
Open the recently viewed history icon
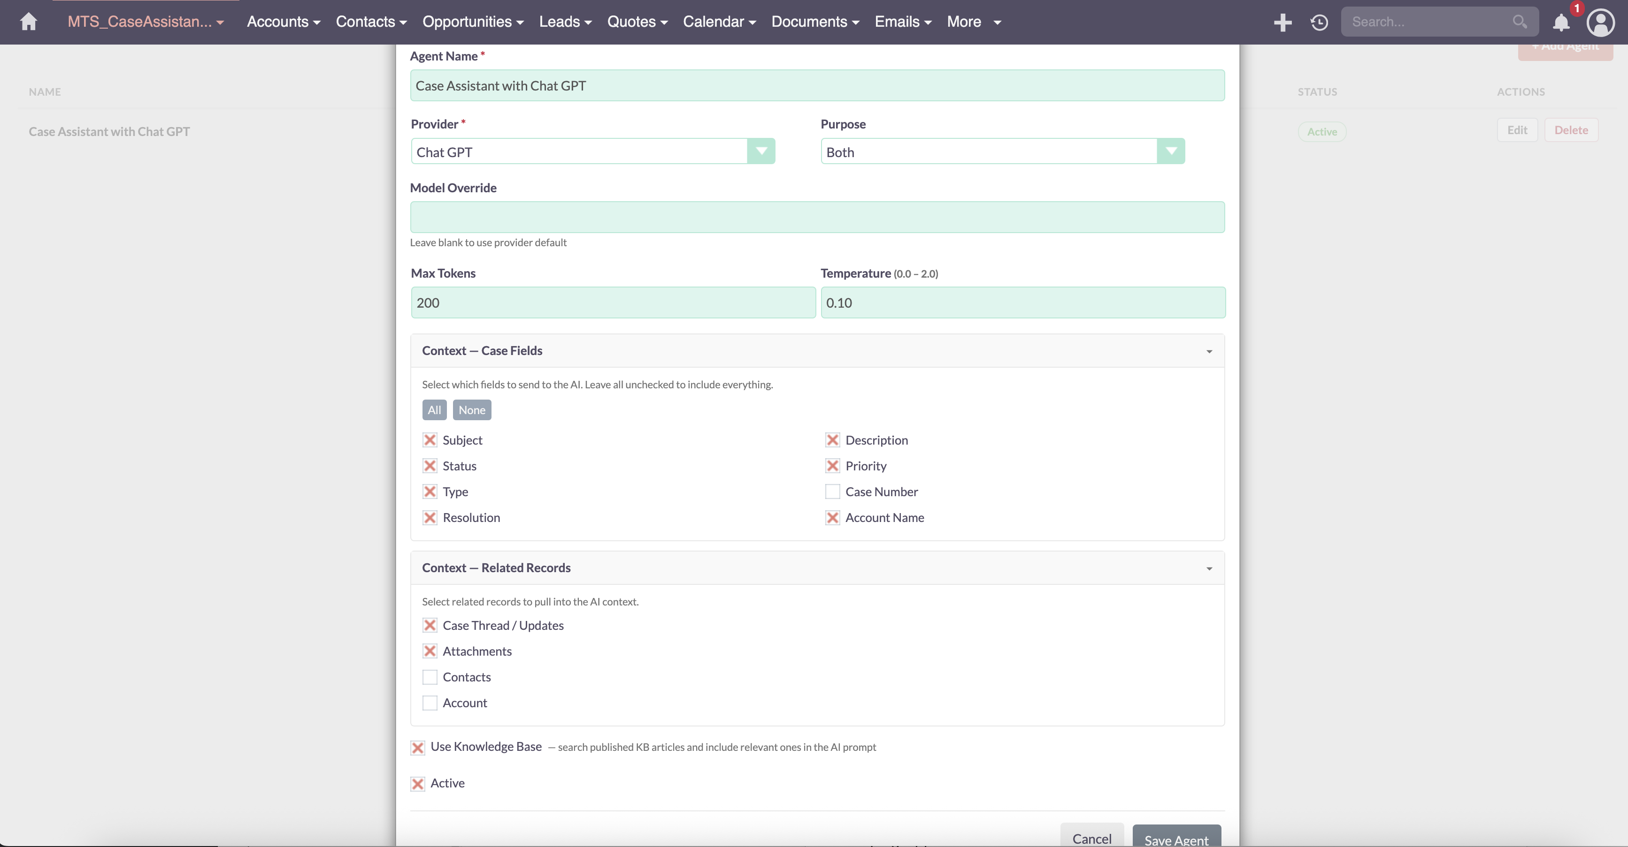point(1319,22)
